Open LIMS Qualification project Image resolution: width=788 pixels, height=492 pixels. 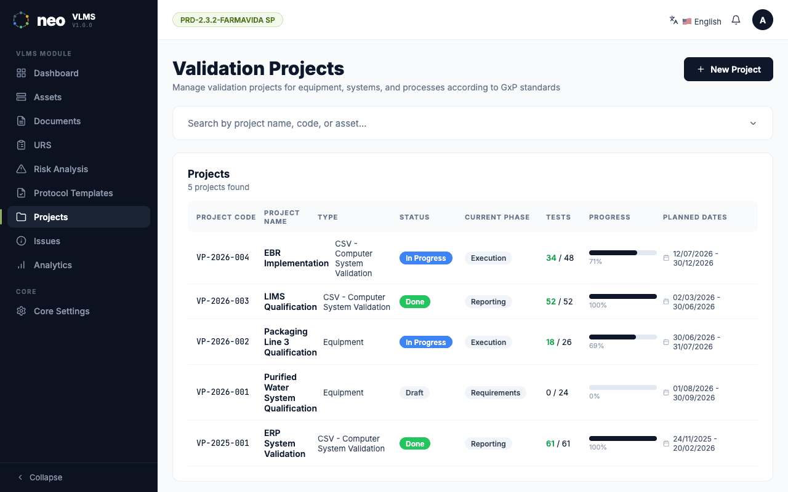(291, 302)
